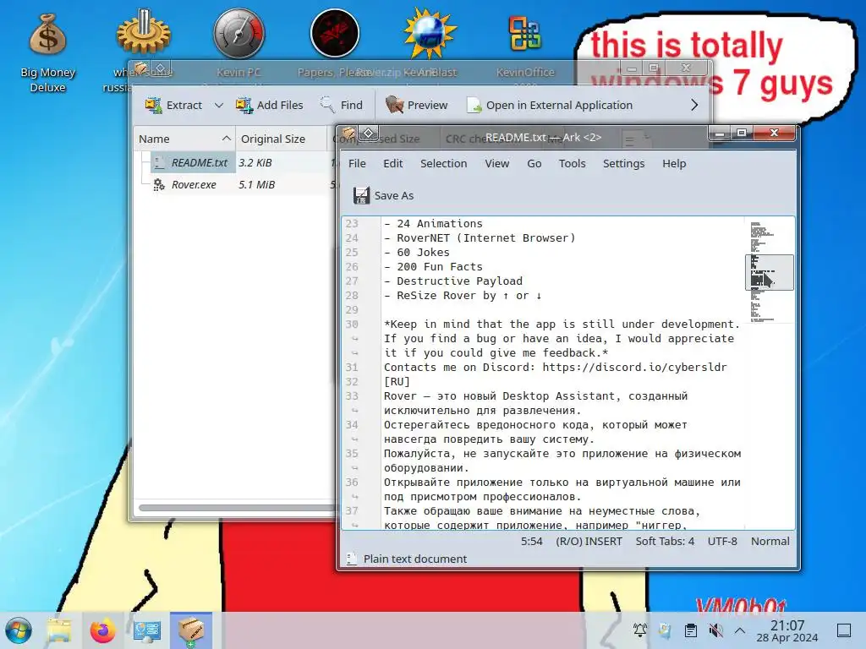Click Add Files in Ark toolbar
The height and width of the screenshot is (649, 866).
click(x=269, y=105)
